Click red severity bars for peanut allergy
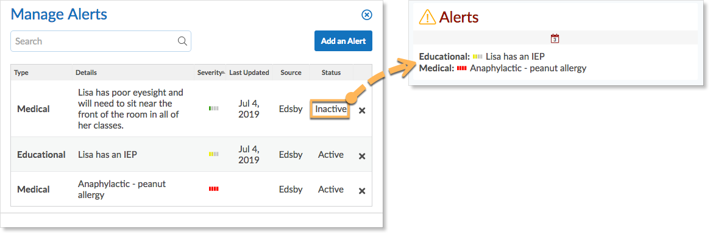710x234 pixels. click(x=214, y=189)
